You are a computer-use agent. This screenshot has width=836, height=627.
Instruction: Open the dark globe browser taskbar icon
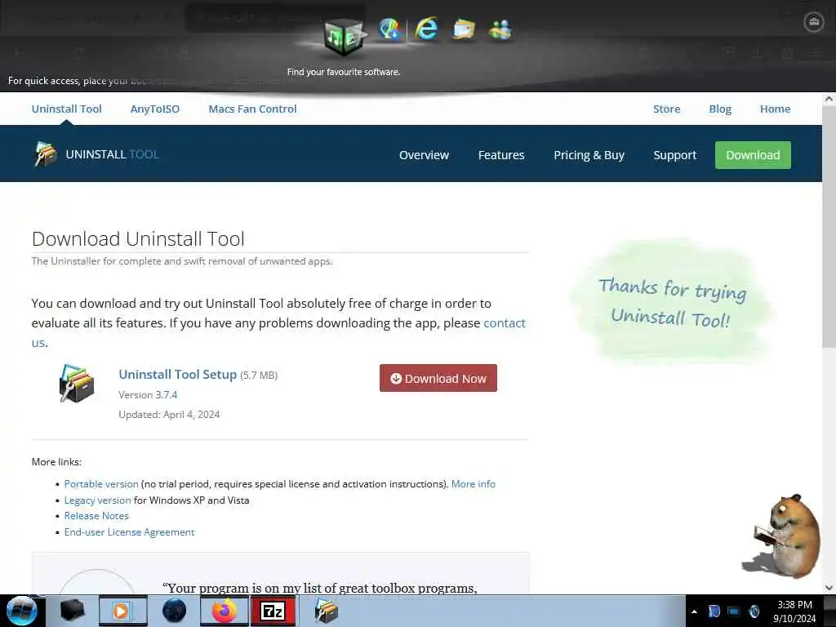pos(174,611)
